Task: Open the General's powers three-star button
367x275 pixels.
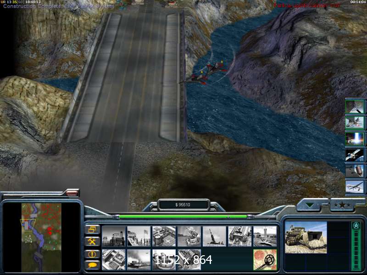Action: (x=342, y=205)
